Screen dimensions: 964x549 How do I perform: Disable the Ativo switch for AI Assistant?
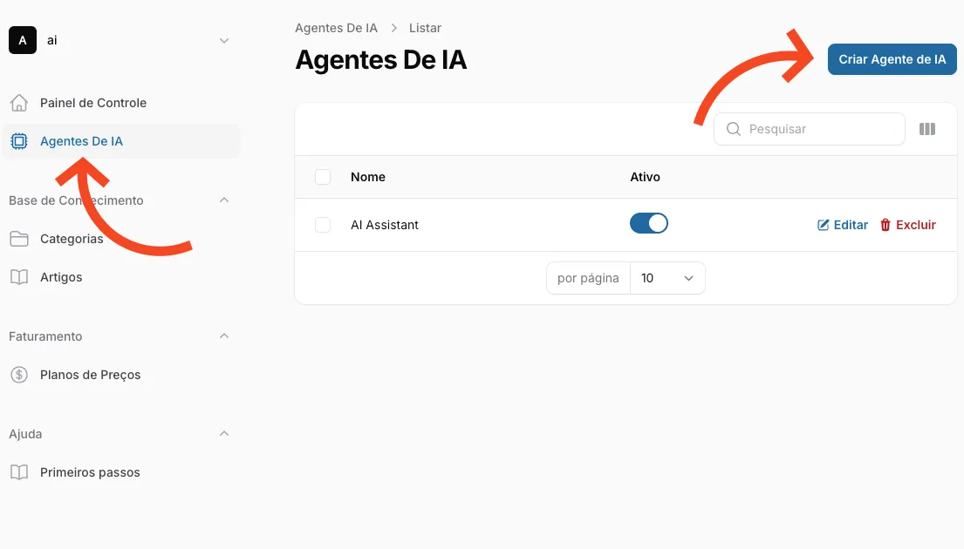(648, 224)
